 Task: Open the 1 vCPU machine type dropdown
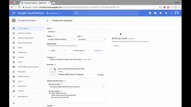[x=57, y=51]
